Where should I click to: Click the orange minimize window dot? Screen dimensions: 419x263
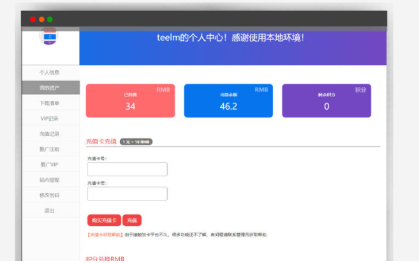click(41, 19)
